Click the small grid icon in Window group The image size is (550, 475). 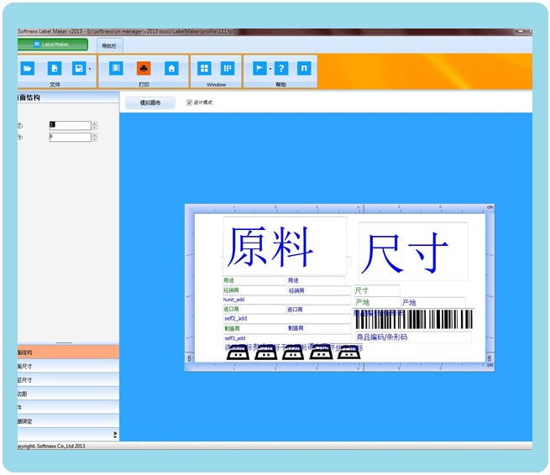click(227, 68)
